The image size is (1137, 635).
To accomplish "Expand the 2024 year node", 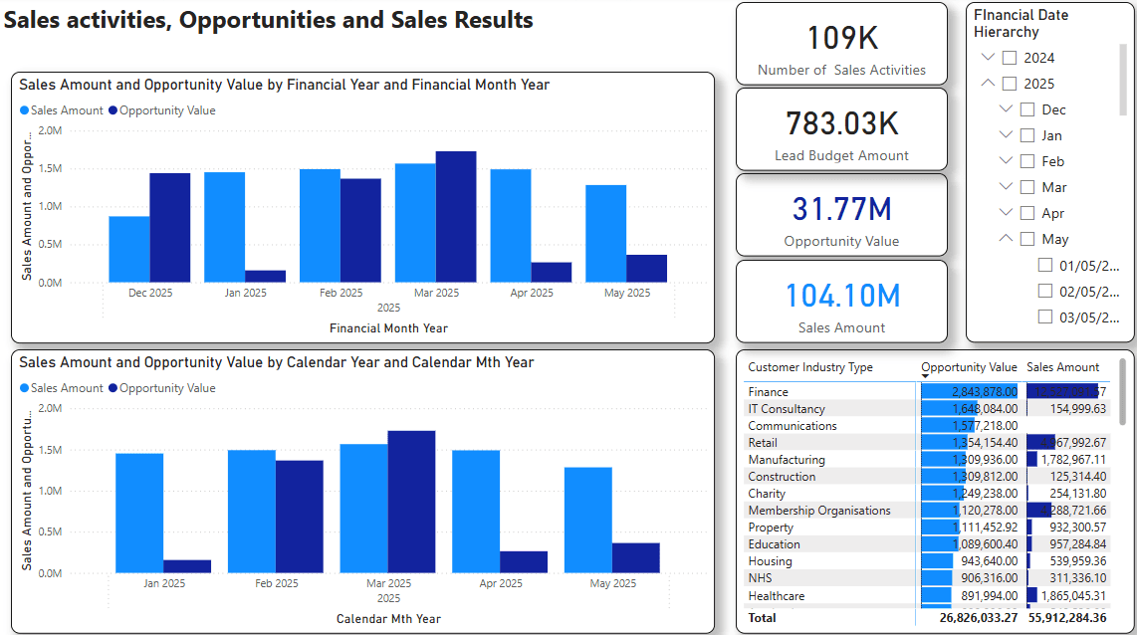I will tap(987, 58).
